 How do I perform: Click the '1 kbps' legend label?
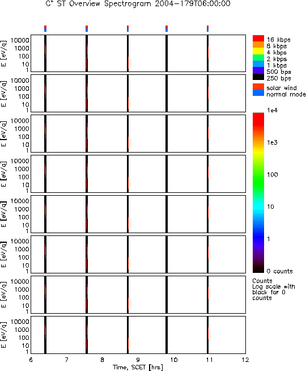tap(277, 65)
